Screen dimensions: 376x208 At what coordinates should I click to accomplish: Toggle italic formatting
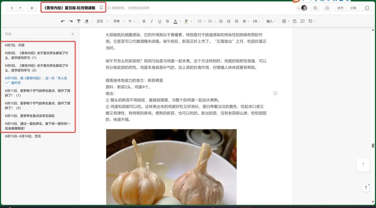[151, 21]
